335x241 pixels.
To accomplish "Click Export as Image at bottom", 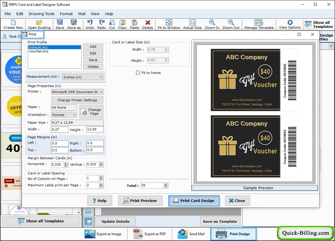I will click(103, 234).
